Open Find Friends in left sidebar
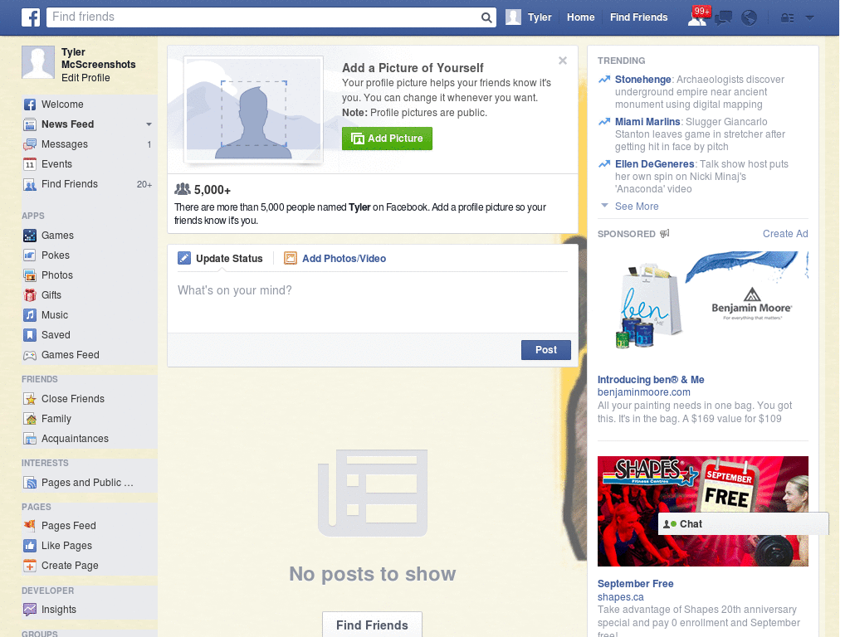850x637 pixels. 70,184
